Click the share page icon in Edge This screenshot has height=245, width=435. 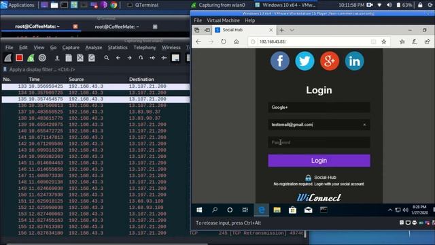tap(427, 42)
